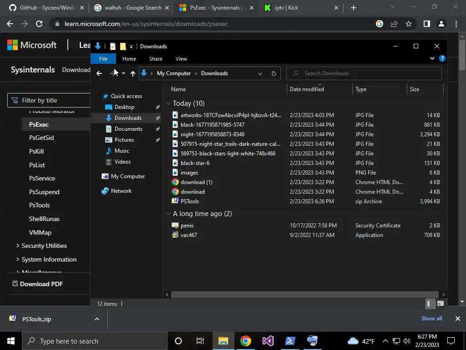Click the share page icon in Chrome
Image resolution: width=466 pixels, height=350 pixels.
[x=394, y=24]
